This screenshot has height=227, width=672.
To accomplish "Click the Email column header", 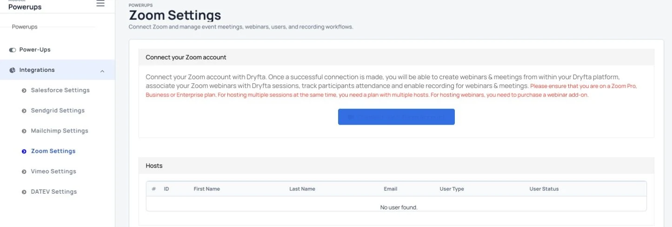I will point(390,189).
